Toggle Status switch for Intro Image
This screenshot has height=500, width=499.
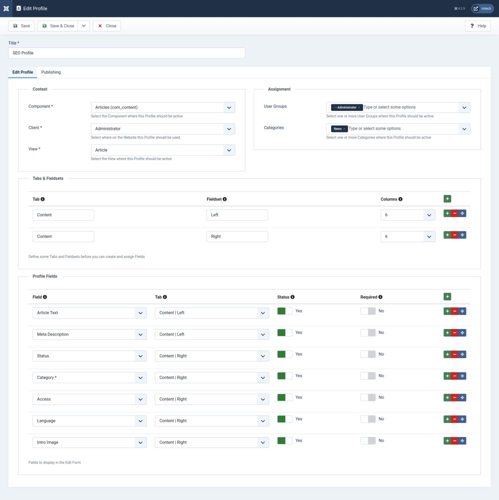(x=285, y=440)
